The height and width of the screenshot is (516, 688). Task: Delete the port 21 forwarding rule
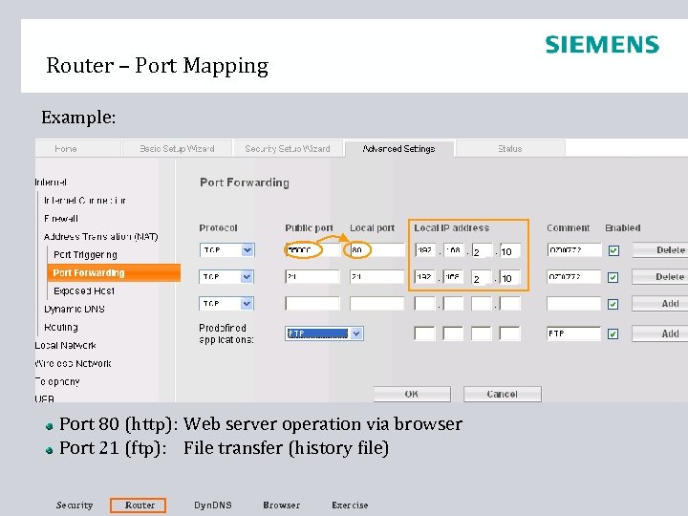tap(660, 277)
